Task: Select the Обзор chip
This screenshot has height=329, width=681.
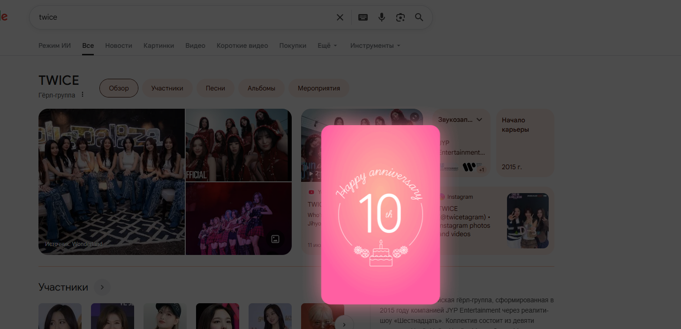Action: [119, 88]
